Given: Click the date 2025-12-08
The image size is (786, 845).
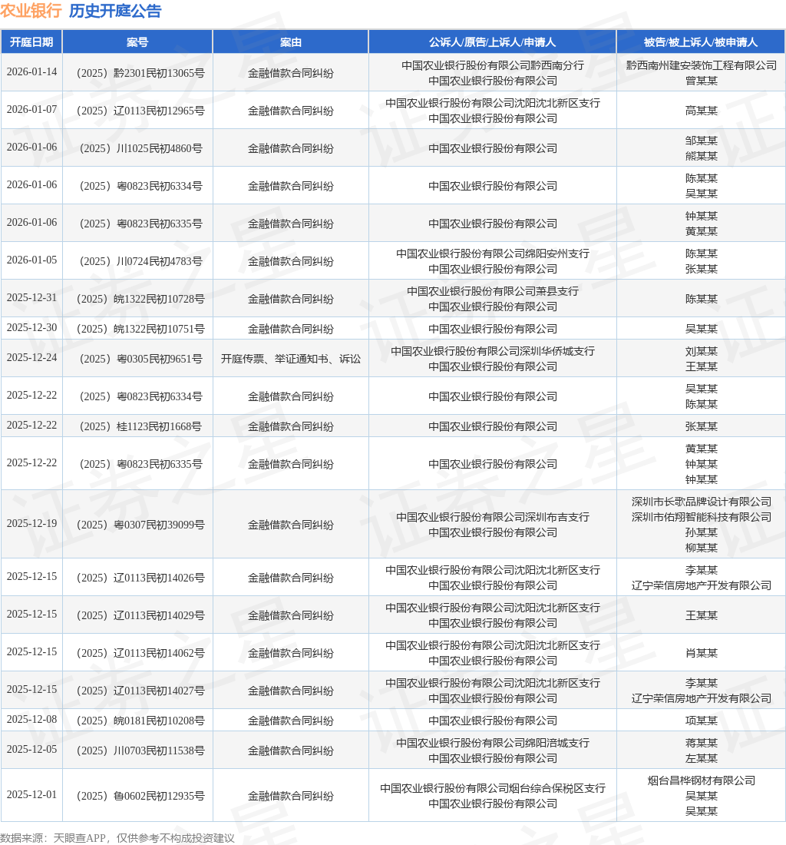Looking at the screenshot, I should [31, 720].
